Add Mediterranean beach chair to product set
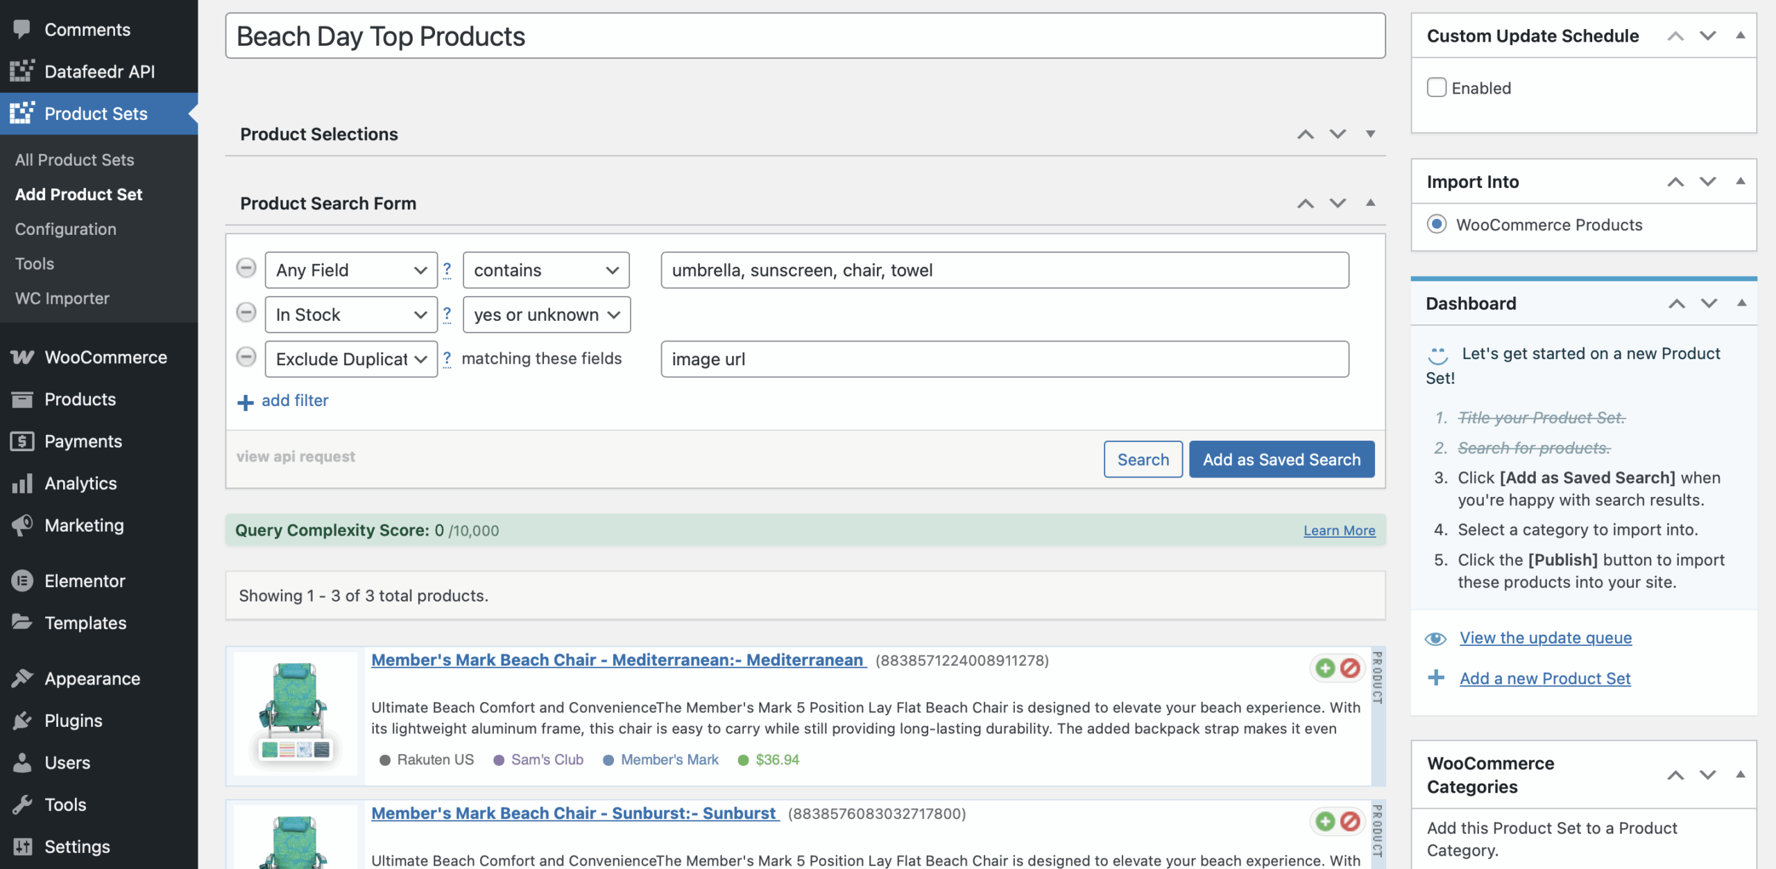The width and height of the screenshot is (1776, 869). [x=1325, y=667]
